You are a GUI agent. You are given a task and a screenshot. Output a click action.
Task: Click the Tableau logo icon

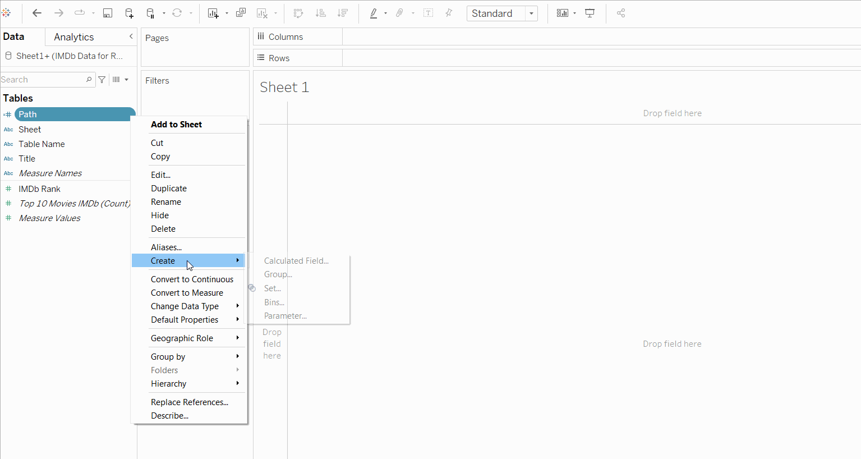coord(7,13)
